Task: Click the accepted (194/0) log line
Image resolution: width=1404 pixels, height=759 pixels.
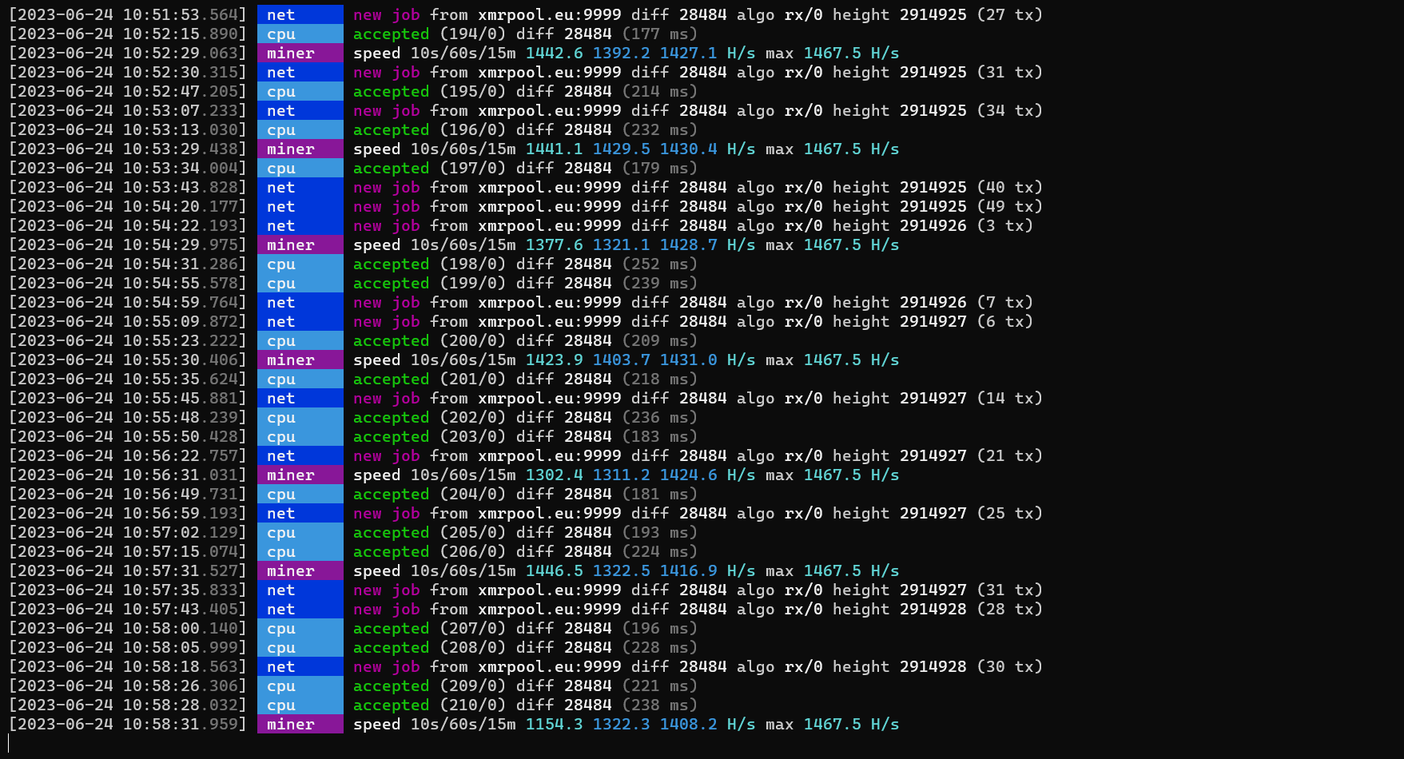Action: [x=525, y=34]
